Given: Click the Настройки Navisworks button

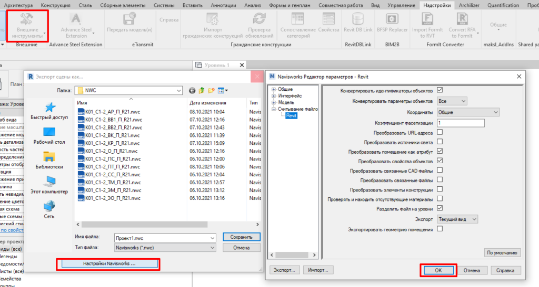Looking at the screenshot, I should point(109,263).
